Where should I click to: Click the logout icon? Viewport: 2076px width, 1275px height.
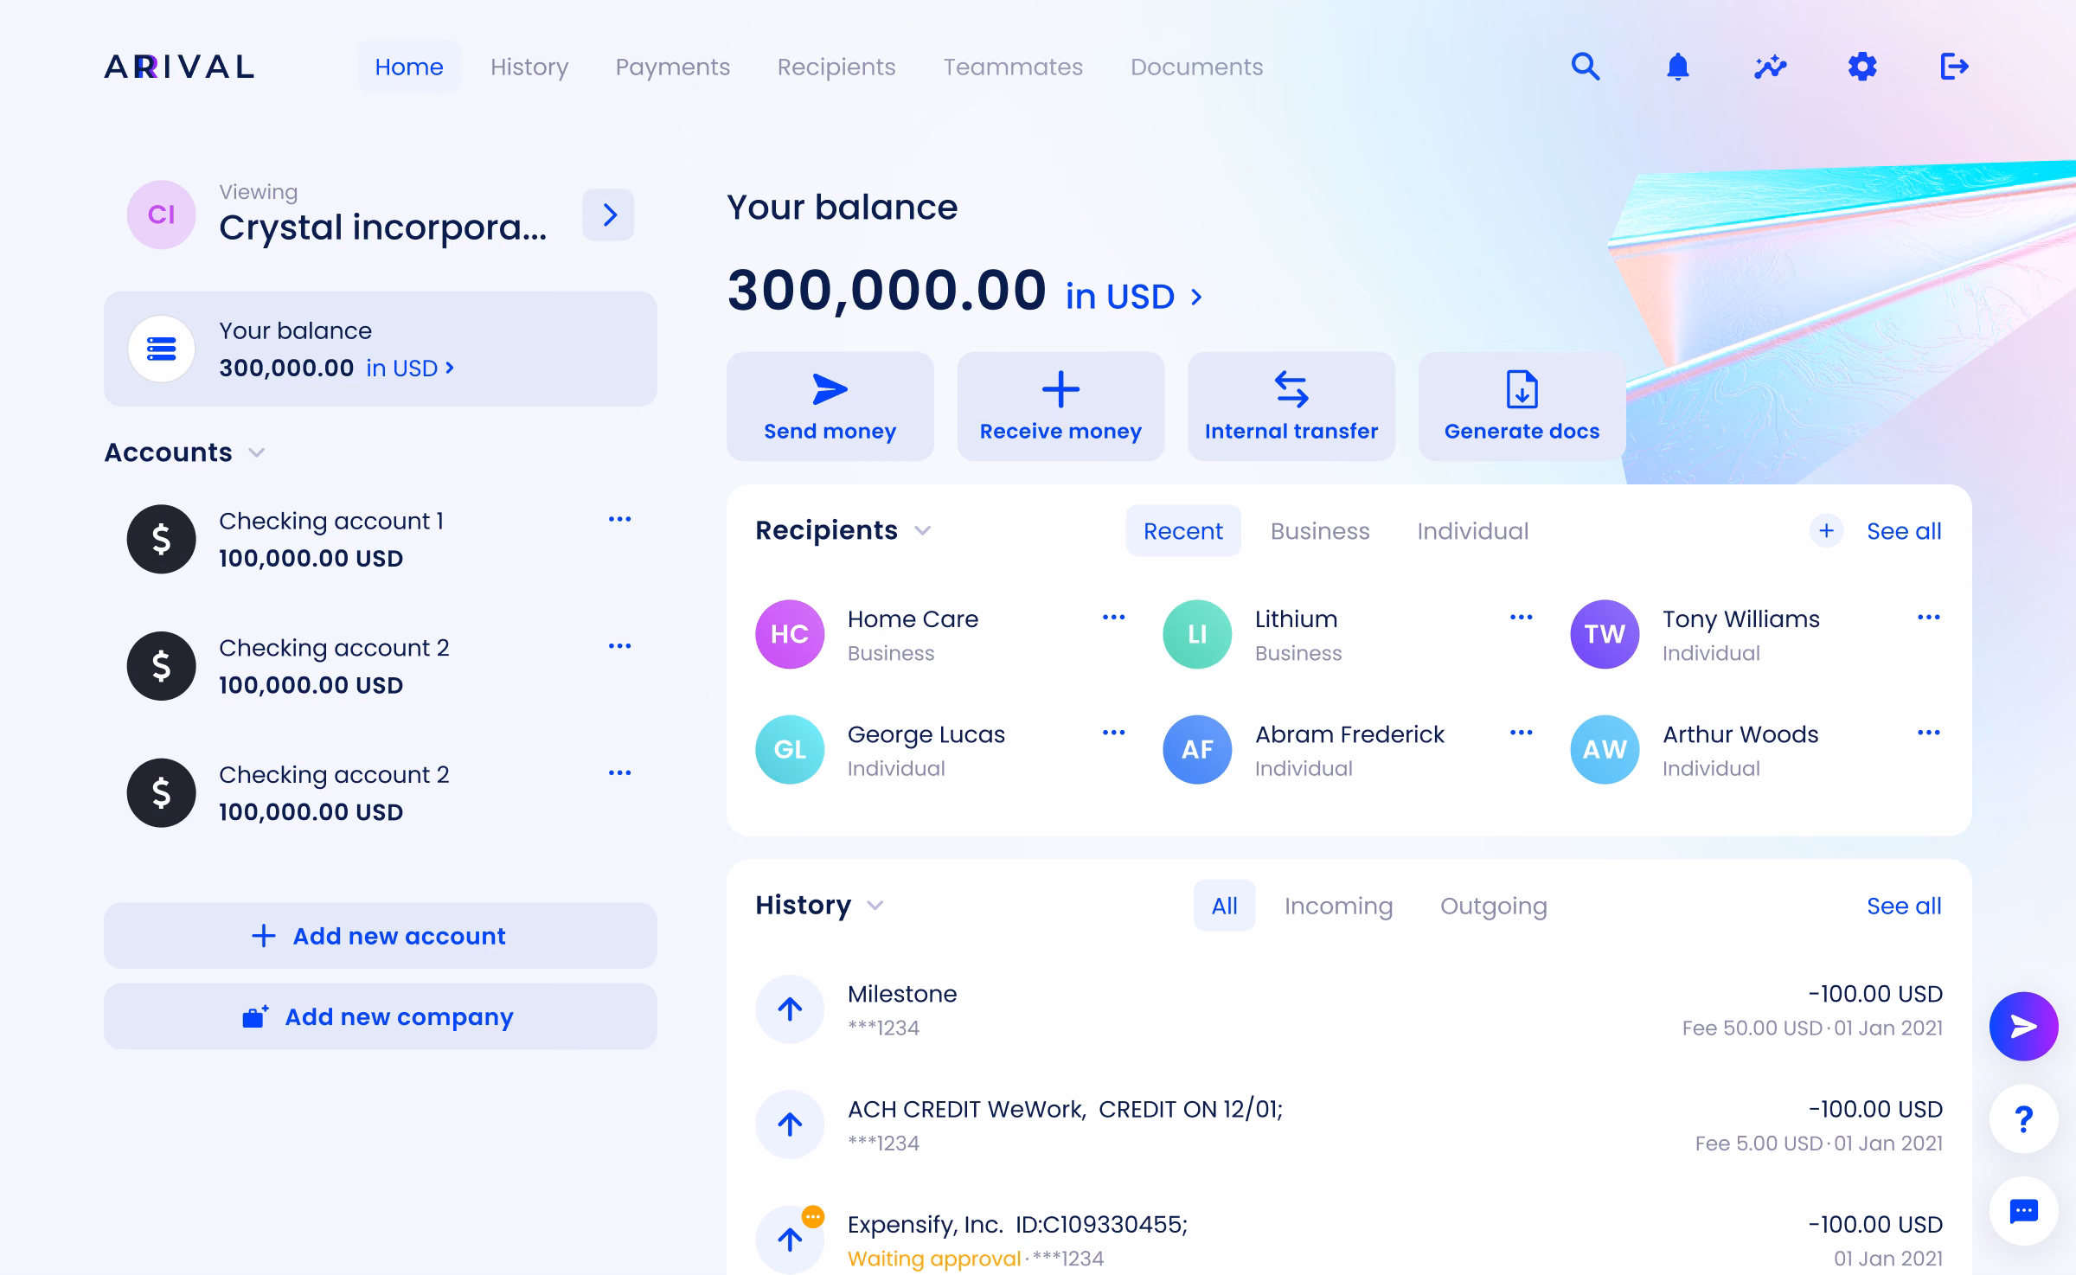click(1954, 67)
